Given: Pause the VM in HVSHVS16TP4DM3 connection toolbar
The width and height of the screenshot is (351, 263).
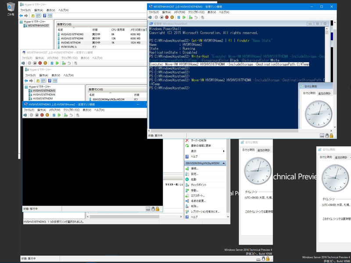Looking at the screenshot, I should point(179,17).
